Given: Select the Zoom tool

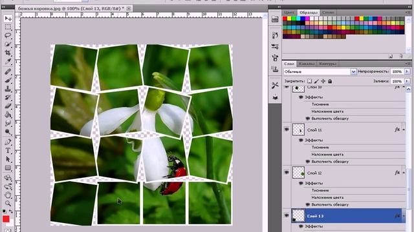Looking at the screenshot, I should (8, 204).
